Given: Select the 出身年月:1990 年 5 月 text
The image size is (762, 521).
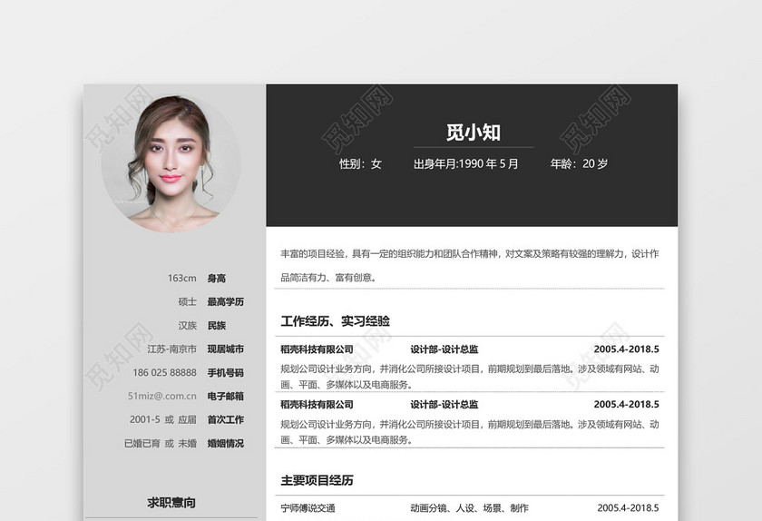Looking at the screenshot, I should 465,164.
